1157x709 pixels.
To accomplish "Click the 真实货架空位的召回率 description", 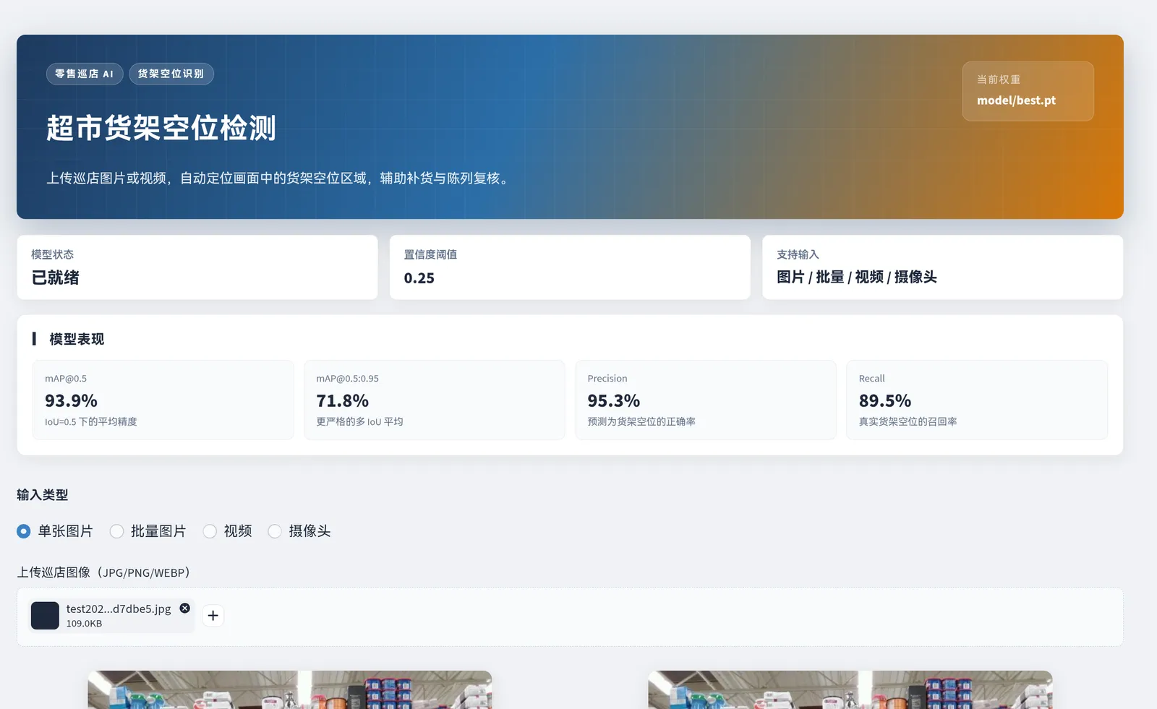I will (908, 421).
